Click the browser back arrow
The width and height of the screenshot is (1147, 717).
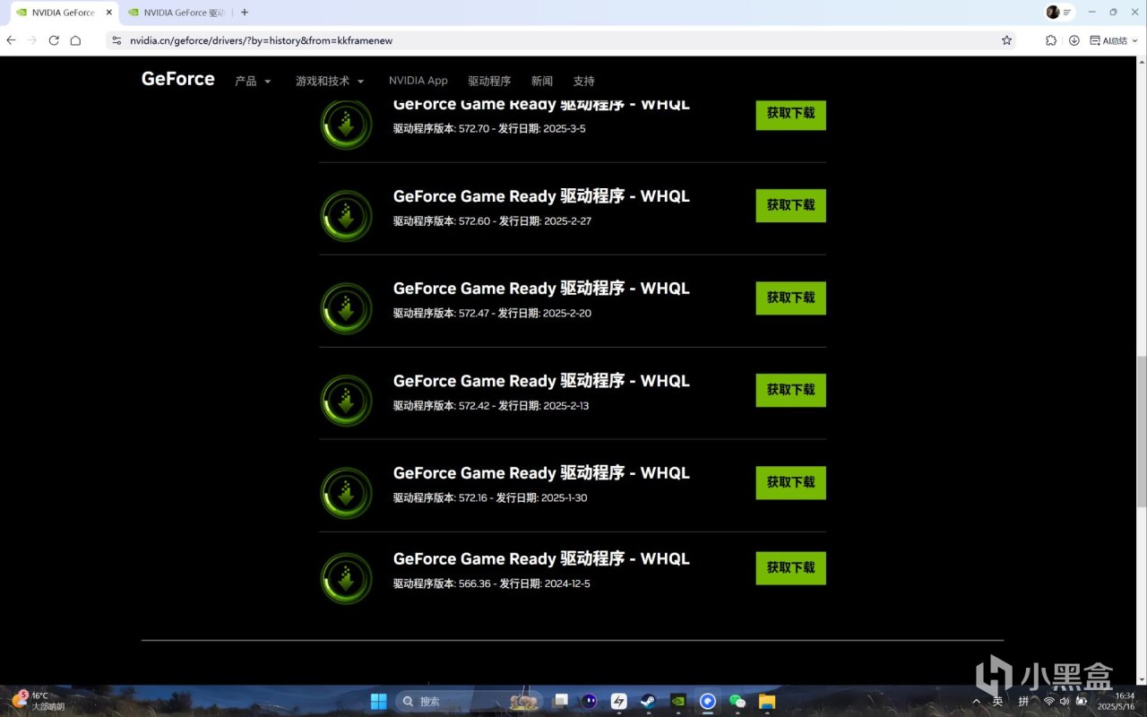pyautogui.click(x=11, y=40)
